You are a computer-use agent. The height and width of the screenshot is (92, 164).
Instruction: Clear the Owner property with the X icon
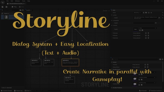click(151, 13)
